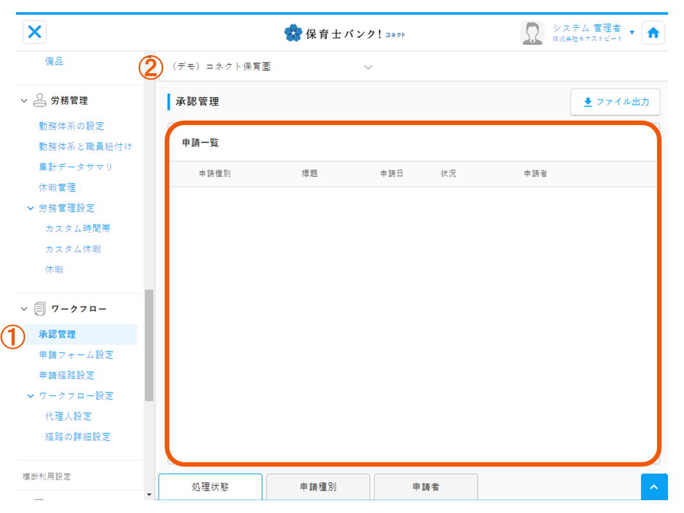Collapse the ワークフロー section chevron
This screenshot has width=684, height=513.
click(25, 309)
